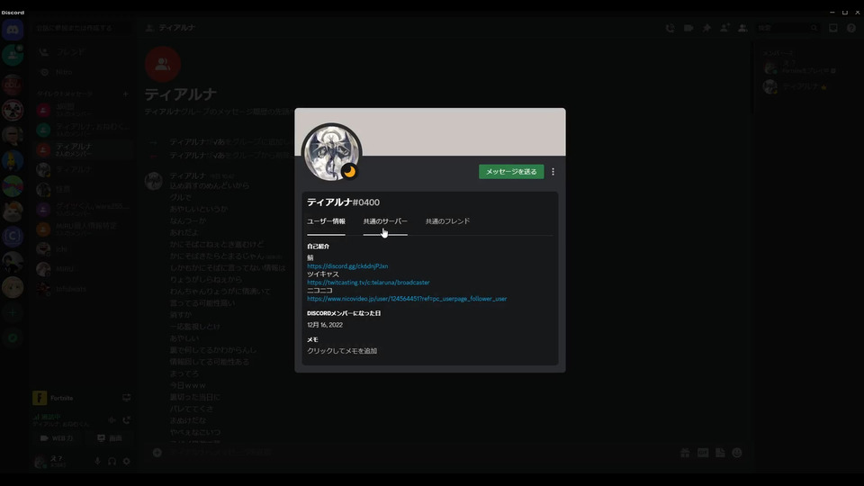
Task: Attach a file with message bar plus icon
Action: tap(157, 453)
